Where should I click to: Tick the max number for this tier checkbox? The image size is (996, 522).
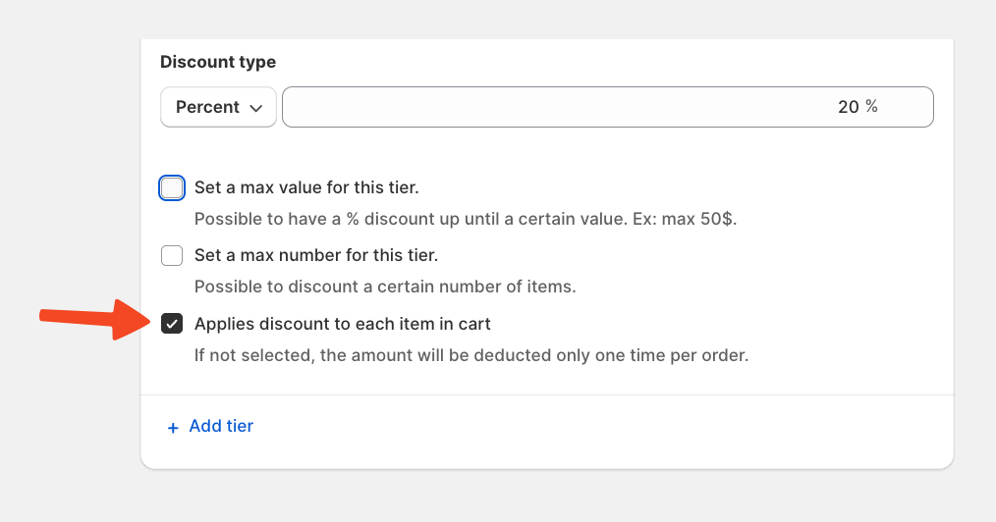172,256
